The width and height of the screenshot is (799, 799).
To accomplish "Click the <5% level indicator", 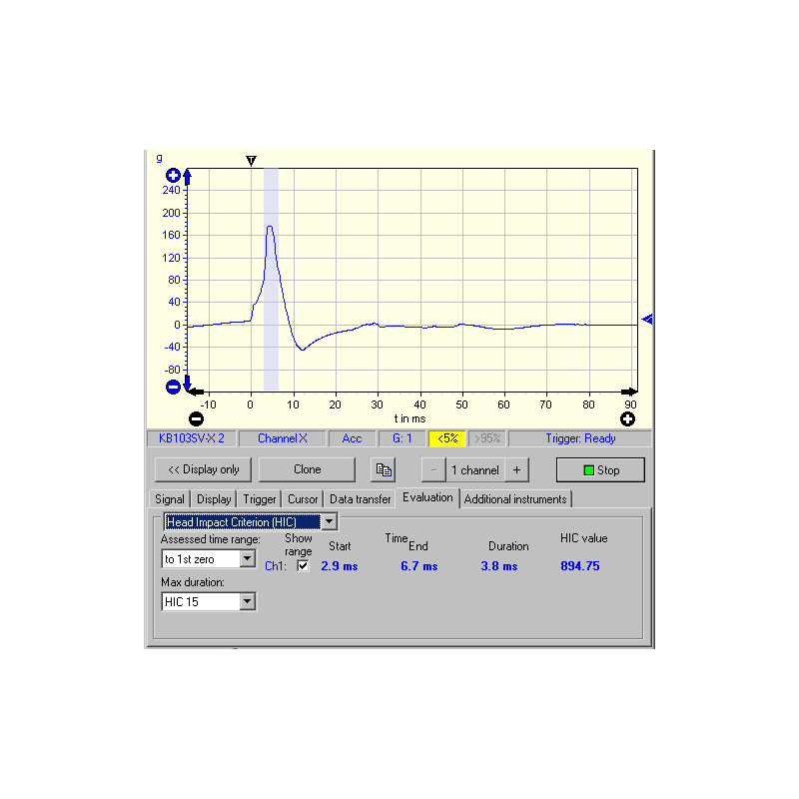I will (445, 438).
